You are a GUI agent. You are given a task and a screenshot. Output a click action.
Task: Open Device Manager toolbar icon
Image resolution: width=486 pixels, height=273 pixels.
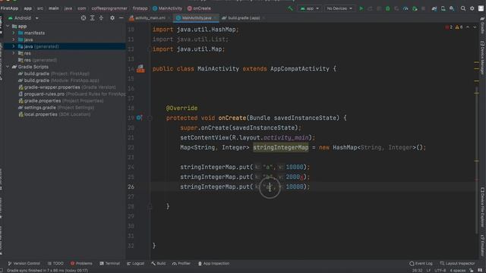click(x=443, y=8)
